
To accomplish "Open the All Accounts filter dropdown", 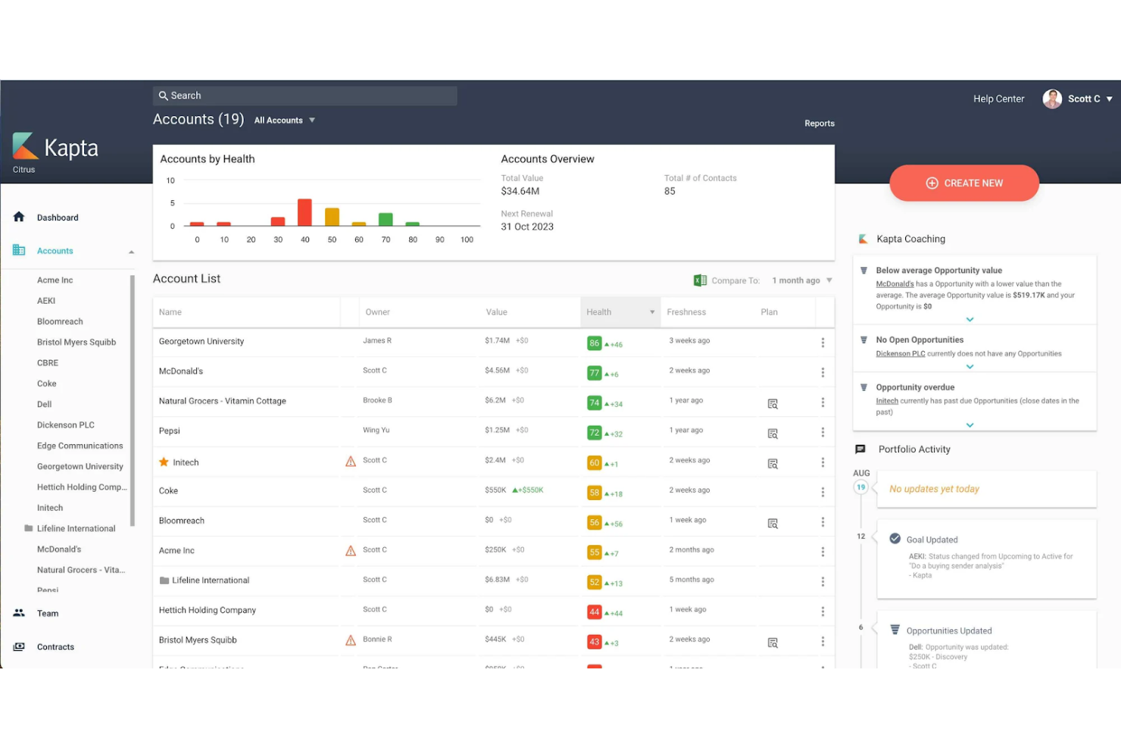I will [285, 120].
